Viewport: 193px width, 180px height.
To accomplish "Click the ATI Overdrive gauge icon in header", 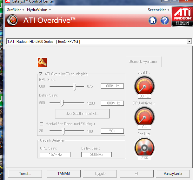I will [12, 20].
